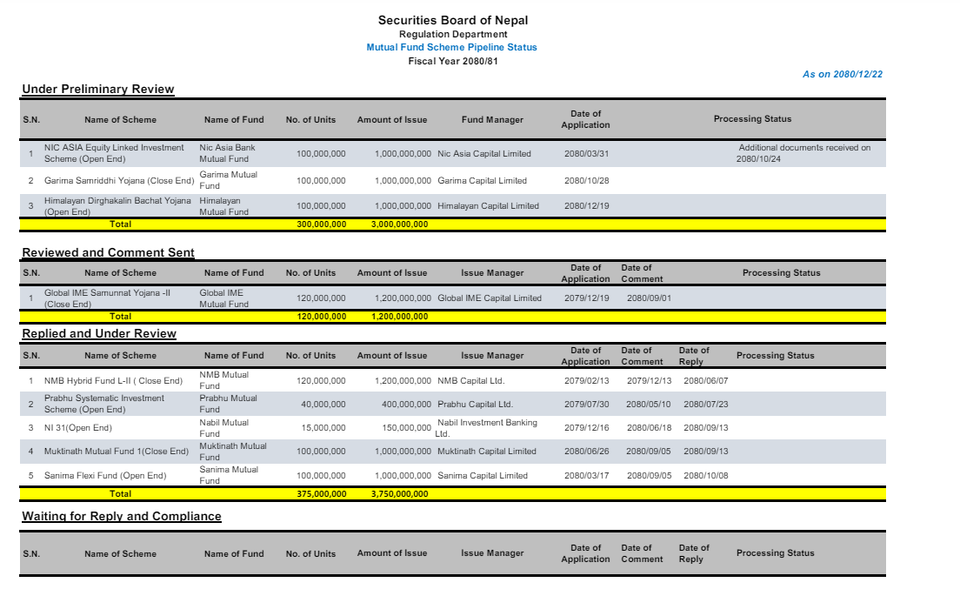Select the "Under Preliminary Review" section heading
The height and width of the screenshot is (616, 960).
point(97,89)
